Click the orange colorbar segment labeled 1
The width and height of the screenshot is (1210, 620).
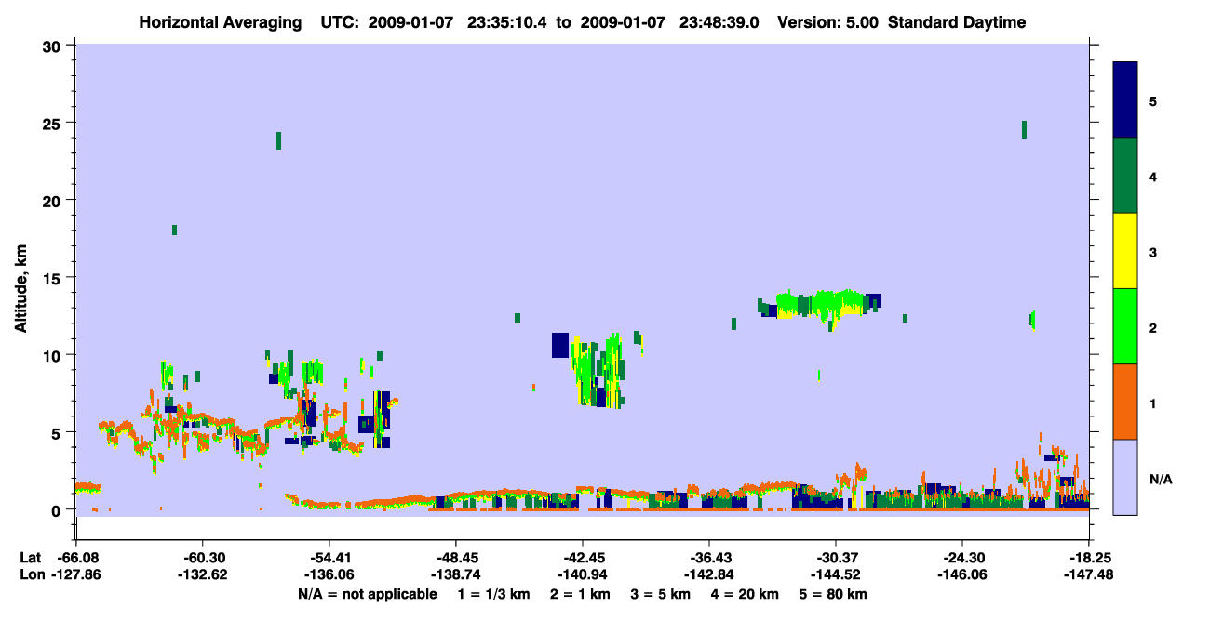coord(1125,402)
